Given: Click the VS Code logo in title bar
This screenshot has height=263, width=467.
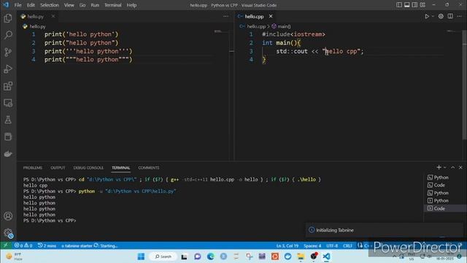Looking at the screenshot, I should pos(6,5).
